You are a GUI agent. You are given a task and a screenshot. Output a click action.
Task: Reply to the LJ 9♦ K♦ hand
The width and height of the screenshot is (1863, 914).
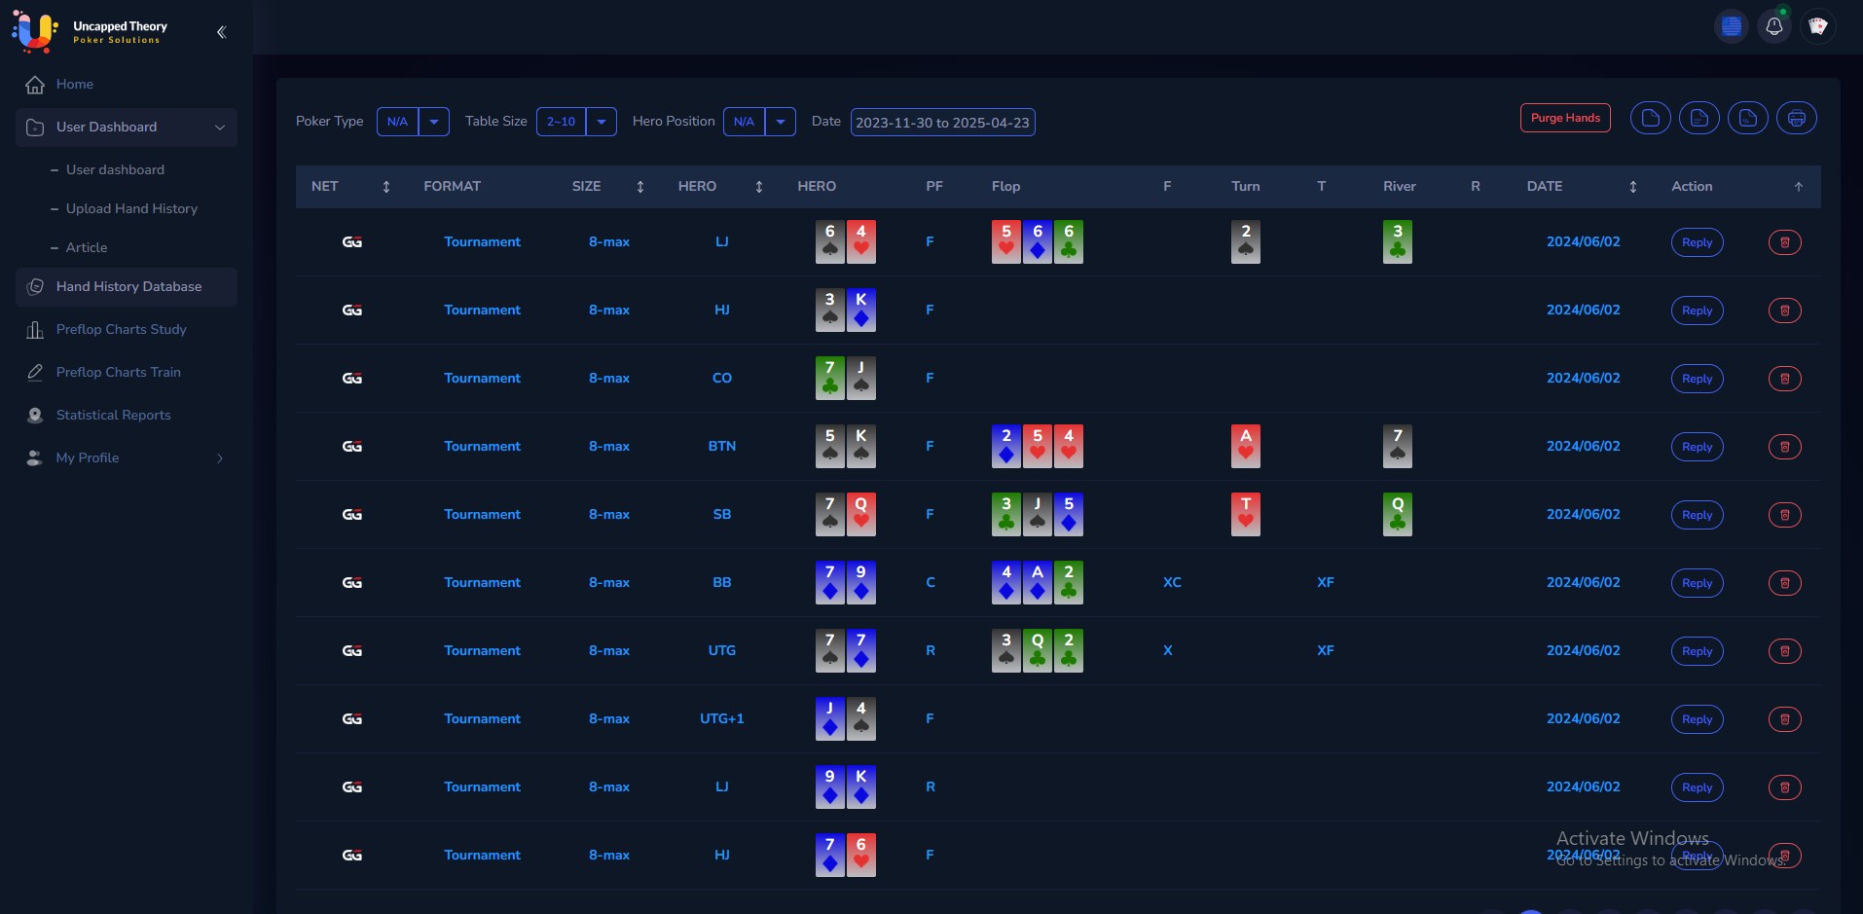(1697, 787)
